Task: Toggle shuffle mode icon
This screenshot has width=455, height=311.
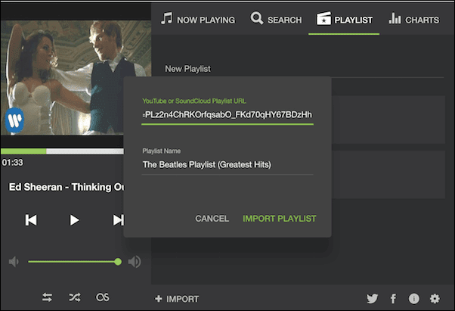Action: point(75,297)
